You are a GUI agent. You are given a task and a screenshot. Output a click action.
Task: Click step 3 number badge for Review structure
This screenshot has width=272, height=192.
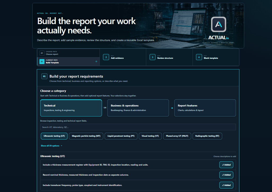[x=153, y=57]
